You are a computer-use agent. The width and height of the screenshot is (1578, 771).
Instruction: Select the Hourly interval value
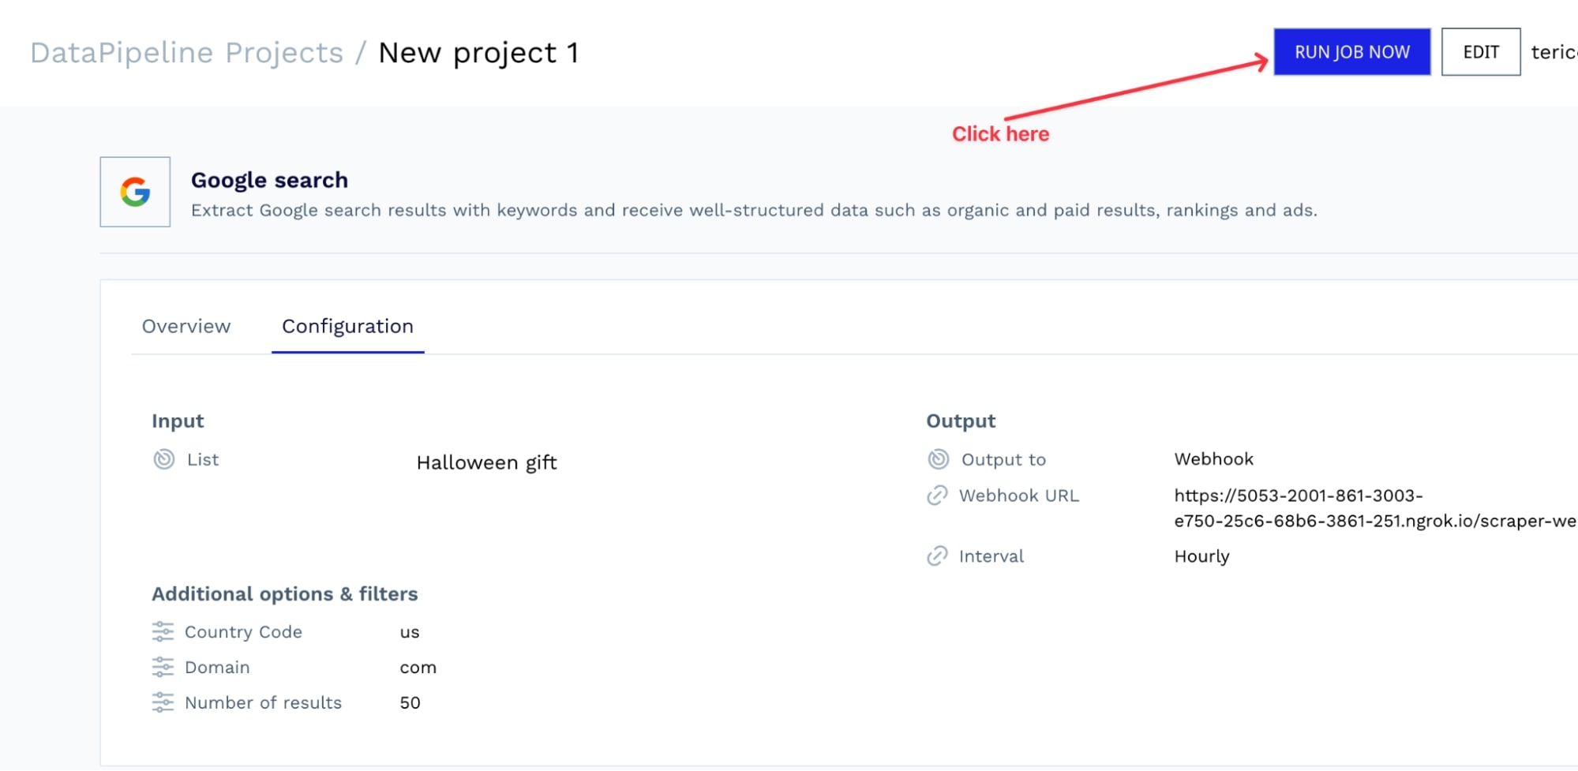(1201, 556)
